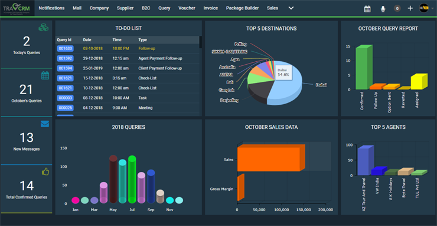Viewport: 437px width, 226px height.
Task: Click the Dubai label beside pie chart
Action: (321, 85)
